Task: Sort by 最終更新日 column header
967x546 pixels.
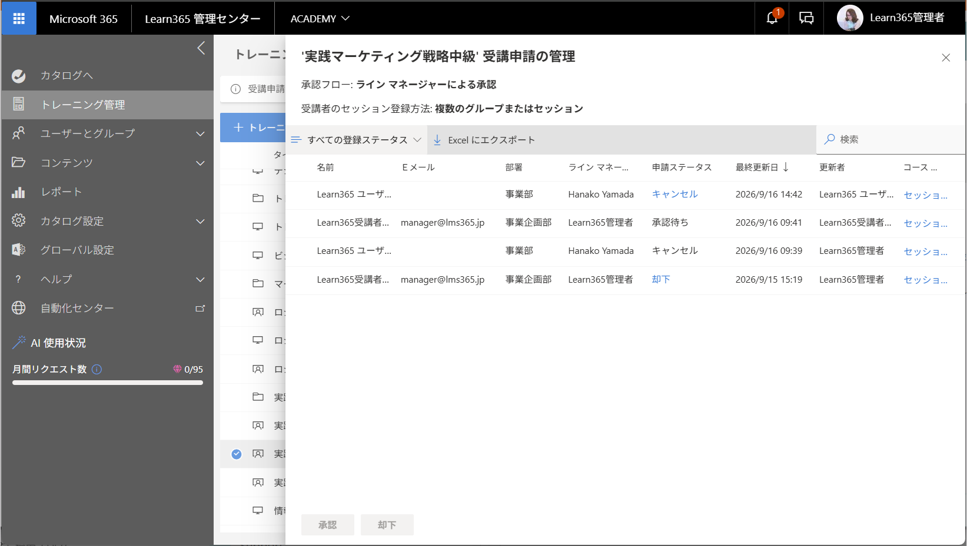Action: point(762,168)
